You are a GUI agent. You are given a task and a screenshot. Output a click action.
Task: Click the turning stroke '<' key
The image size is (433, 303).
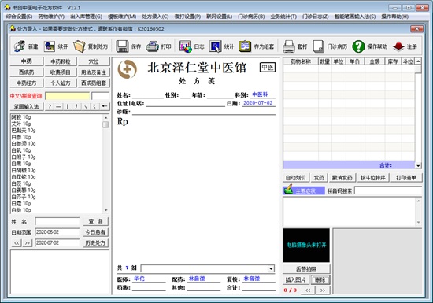(94, 106)
